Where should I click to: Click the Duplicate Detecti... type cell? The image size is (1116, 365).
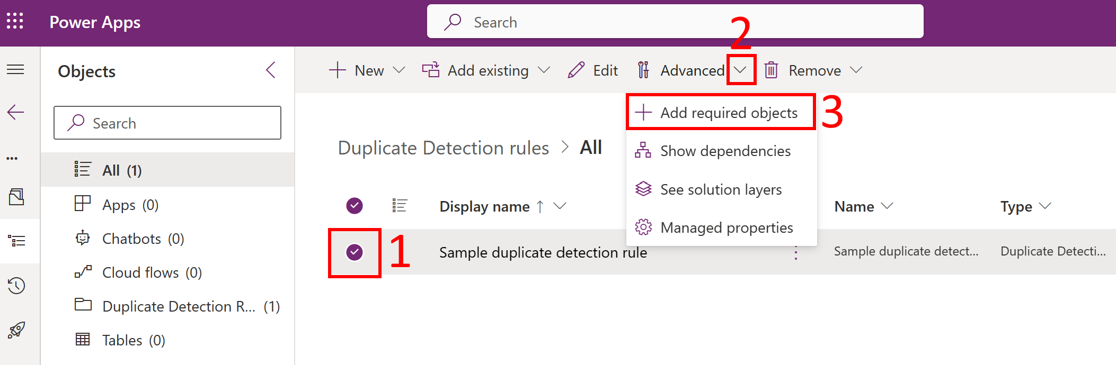tap(1053, 251)
